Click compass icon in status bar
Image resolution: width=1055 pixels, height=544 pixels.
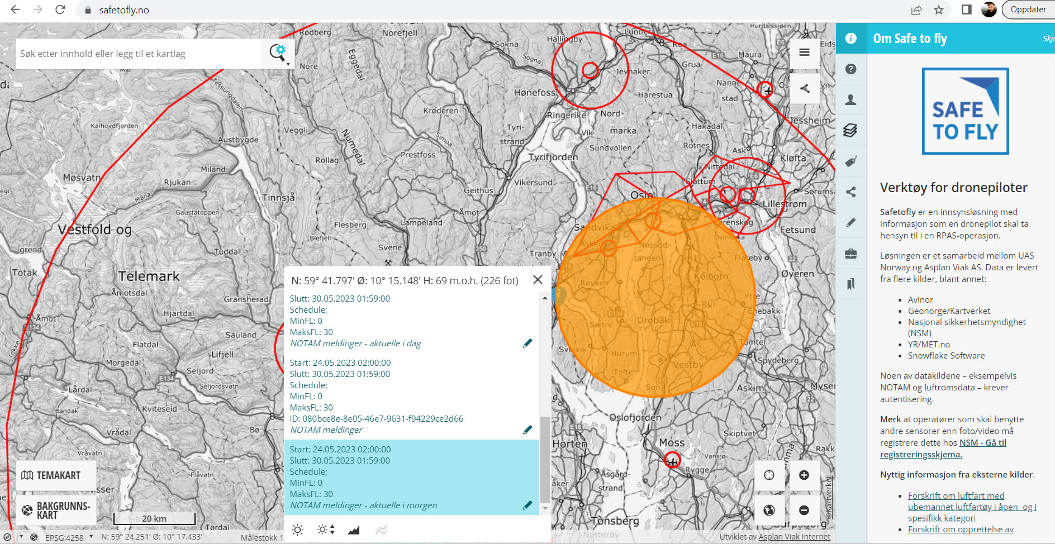coord(7,537)
